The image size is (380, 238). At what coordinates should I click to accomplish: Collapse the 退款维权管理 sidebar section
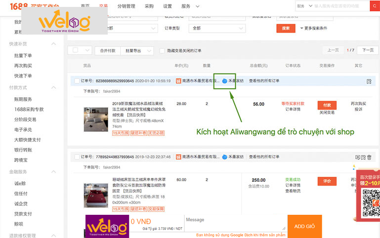click(54, 236)
